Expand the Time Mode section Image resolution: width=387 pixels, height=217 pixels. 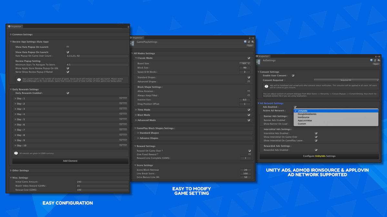[136, 110]
